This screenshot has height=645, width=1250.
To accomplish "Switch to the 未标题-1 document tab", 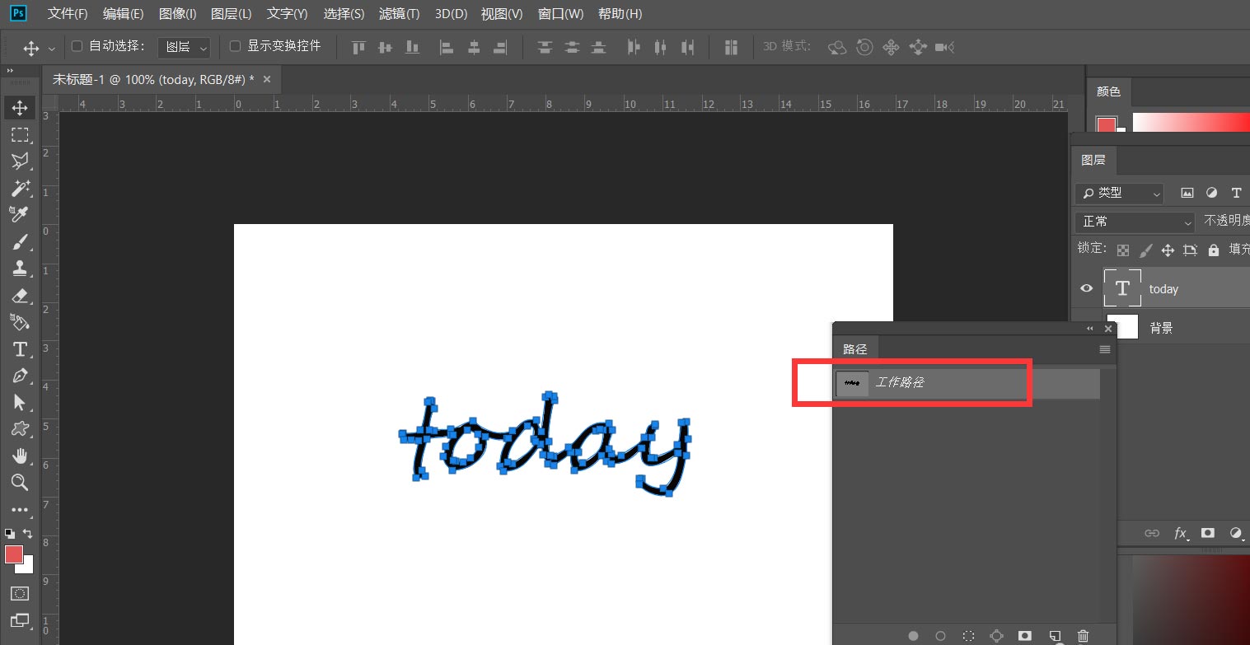I will click(153, 79).
